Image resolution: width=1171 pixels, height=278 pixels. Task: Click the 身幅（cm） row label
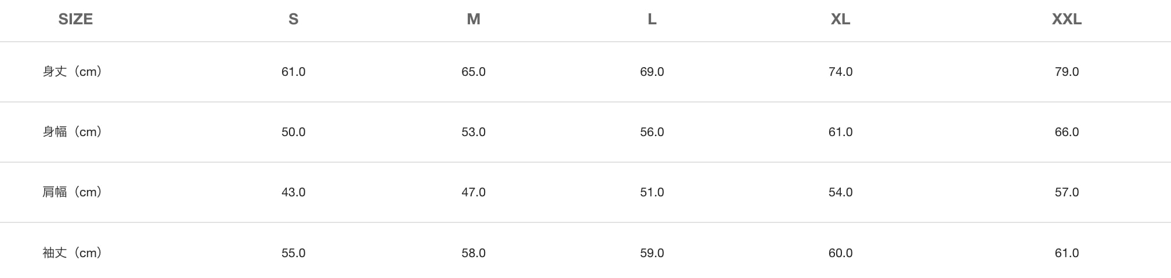[x=73, y=132]
